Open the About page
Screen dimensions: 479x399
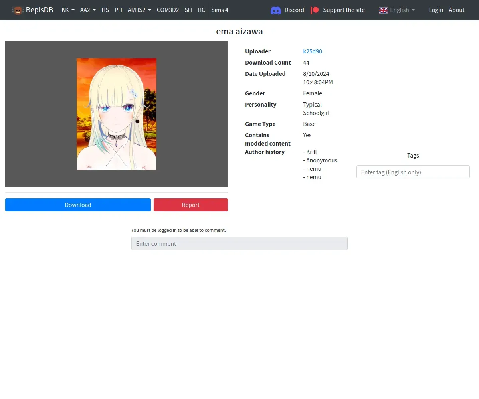[457, 10]
